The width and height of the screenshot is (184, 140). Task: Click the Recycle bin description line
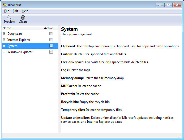click(85, 102)
